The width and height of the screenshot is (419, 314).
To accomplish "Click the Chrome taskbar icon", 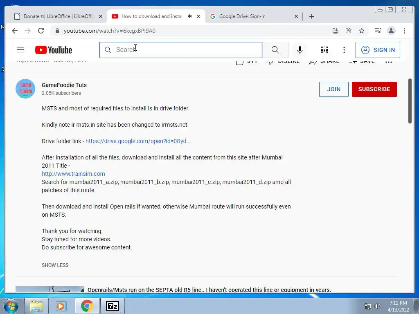I will coord(87,306).
